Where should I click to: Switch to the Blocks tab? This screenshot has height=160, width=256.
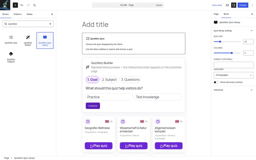click(5, 14)
